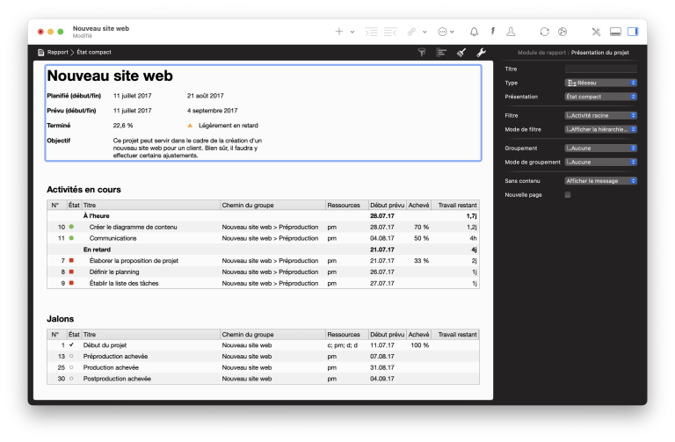This screenshot has height=442, width=675.
Task: Click the En retard group row
Action: coord(263,250)
